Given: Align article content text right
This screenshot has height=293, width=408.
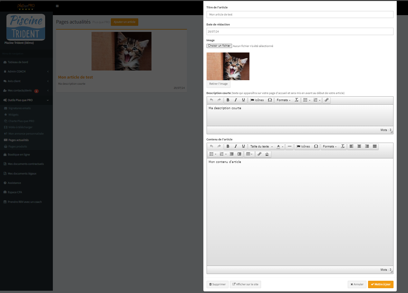Looking at the screenshot, I should point(367,146).
